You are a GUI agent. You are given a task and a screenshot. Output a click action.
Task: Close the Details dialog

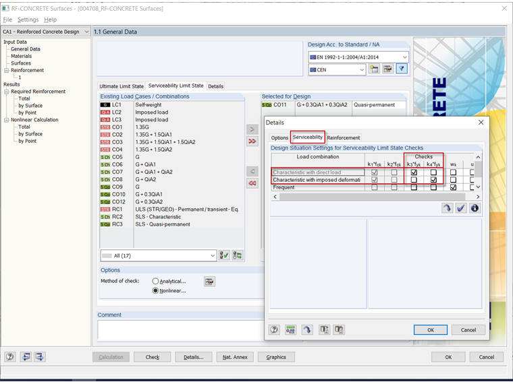point(481,123)
